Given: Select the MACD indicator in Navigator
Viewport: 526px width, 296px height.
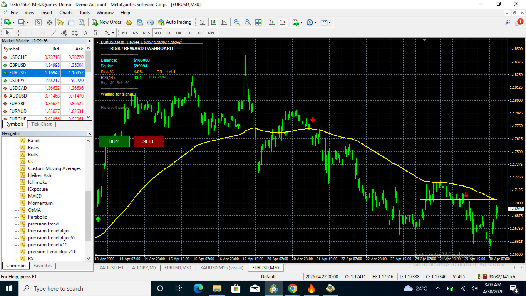Looking at the screenshot, I should coord(35,196).
